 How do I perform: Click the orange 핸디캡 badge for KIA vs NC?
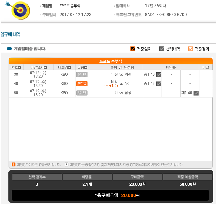point(82,84)
